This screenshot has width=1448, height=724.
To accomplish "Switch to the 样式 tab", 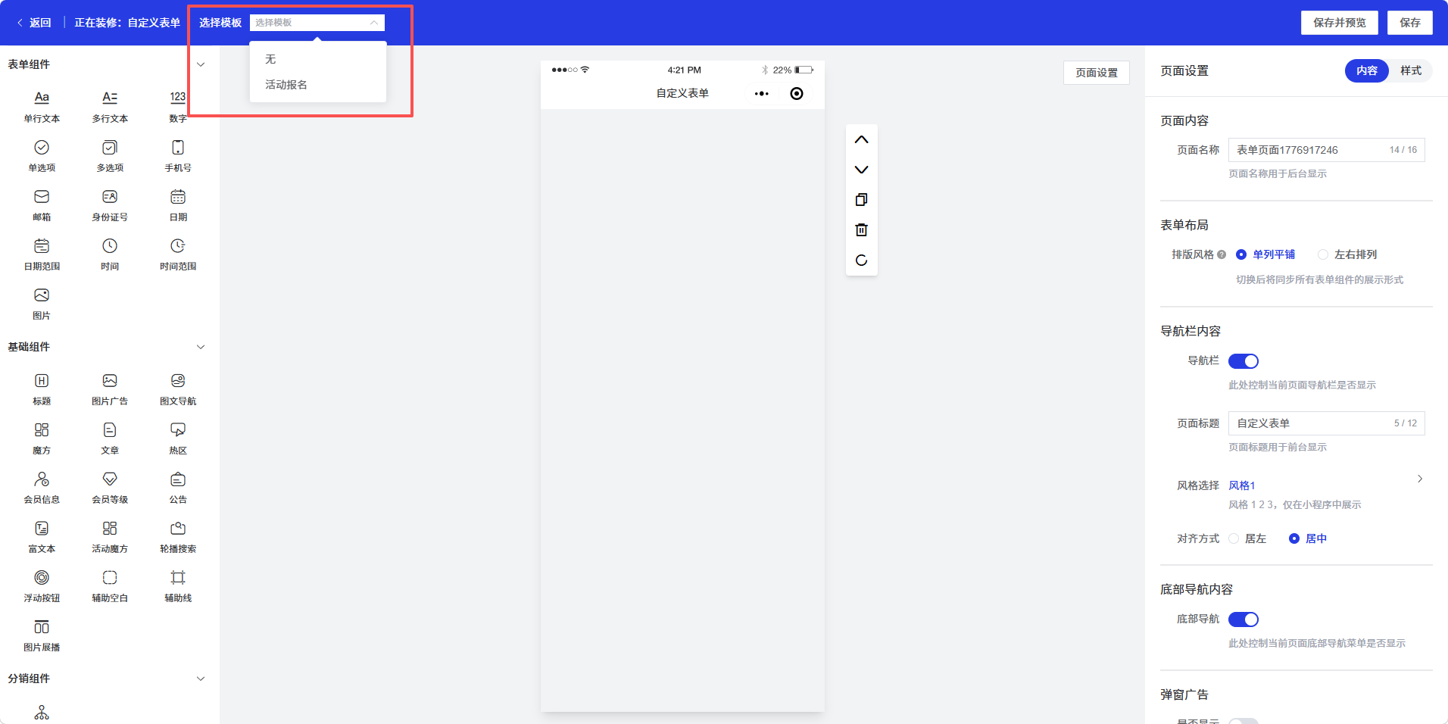I will [1411, 70].
